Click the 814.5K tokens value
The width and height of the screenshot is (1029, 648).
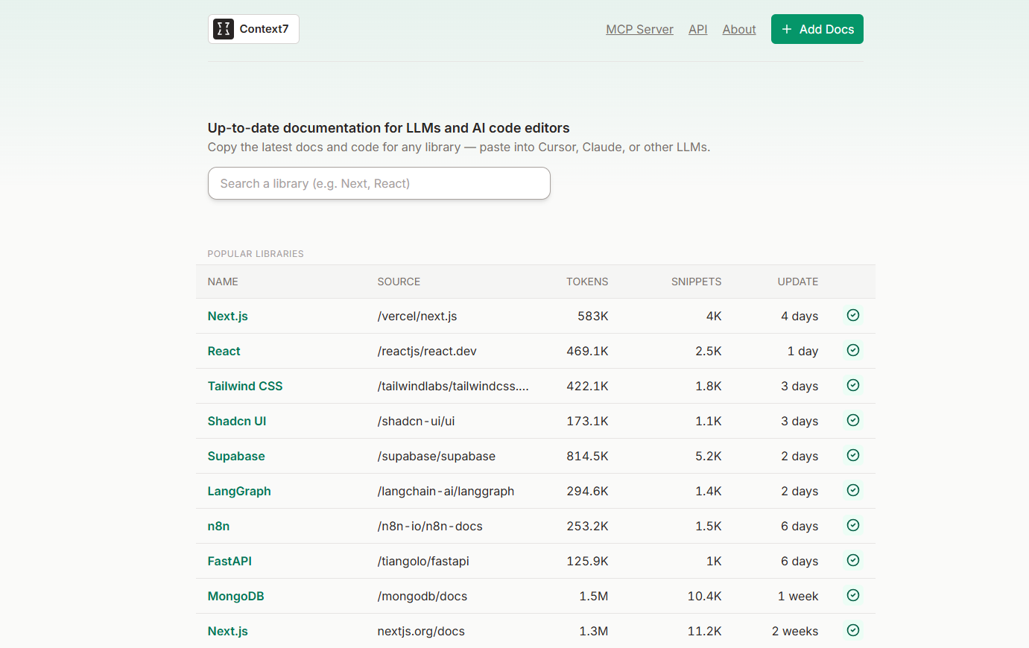tap(587, 456)
